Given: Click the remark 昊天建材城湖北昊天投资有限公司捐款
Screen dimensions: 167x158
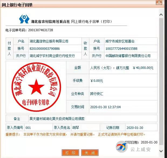Looking at the screenshot, I should (x=57, y=119).
